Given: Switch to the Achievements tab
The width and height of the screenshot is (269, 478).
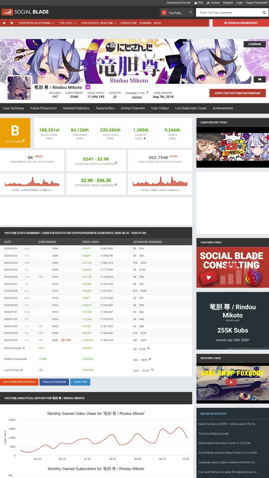Looking at the screenshot, I should [x=223, y=108].
